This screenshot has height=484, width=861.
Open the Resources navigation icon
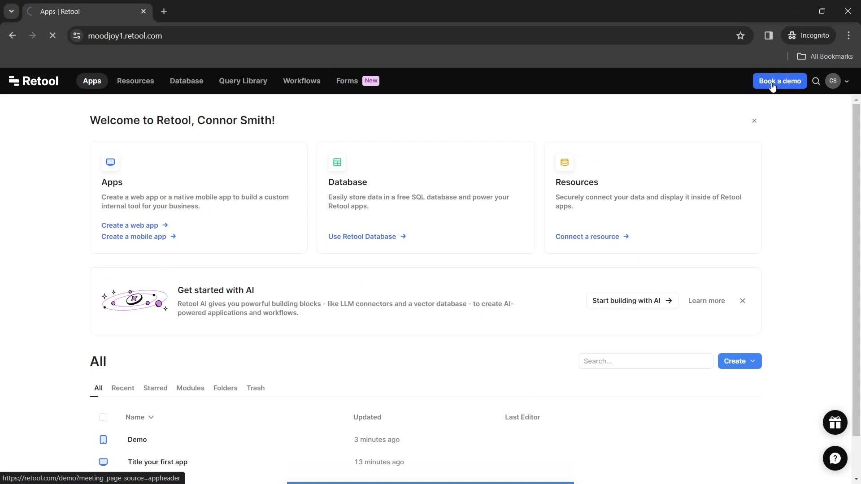pyautogui.click(x=135, y=81)
